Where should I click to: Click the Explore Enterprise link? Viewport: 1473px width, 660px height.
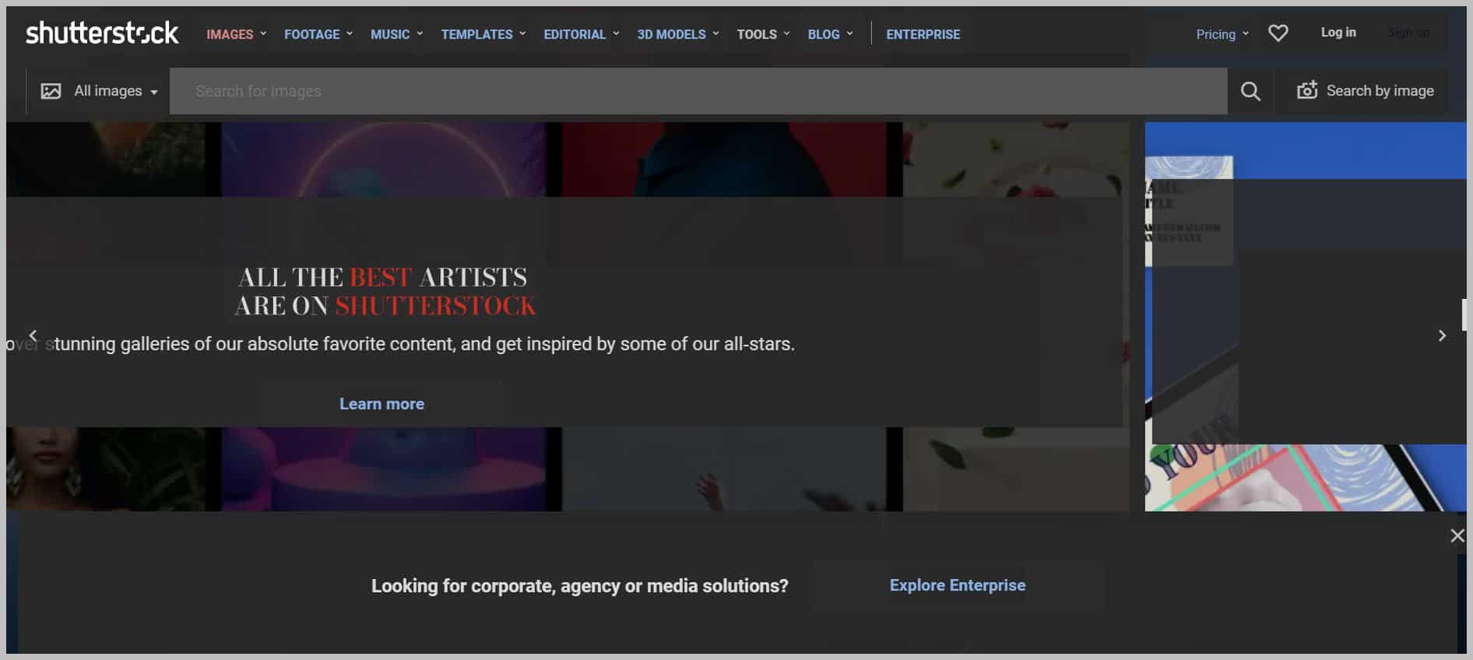[957, 585]
